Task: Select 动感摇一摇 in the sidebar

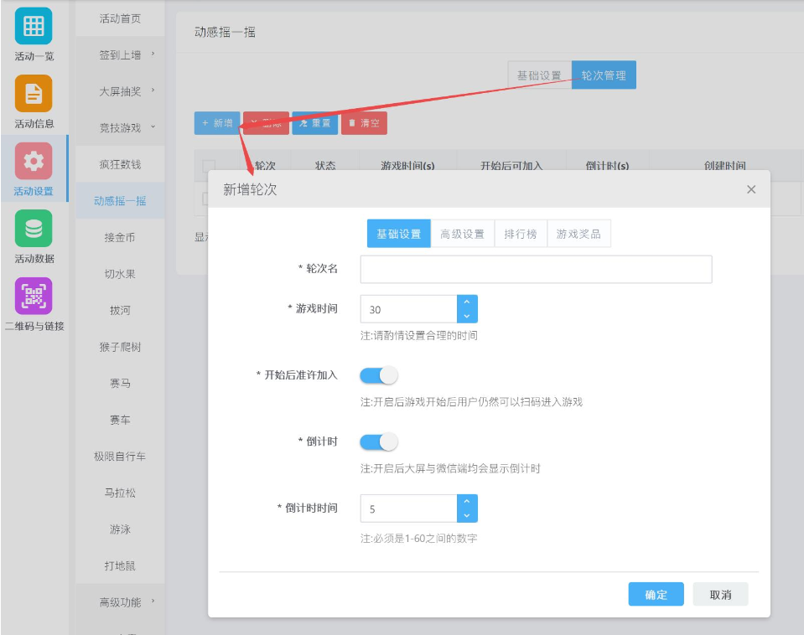Action: (121, 200)
